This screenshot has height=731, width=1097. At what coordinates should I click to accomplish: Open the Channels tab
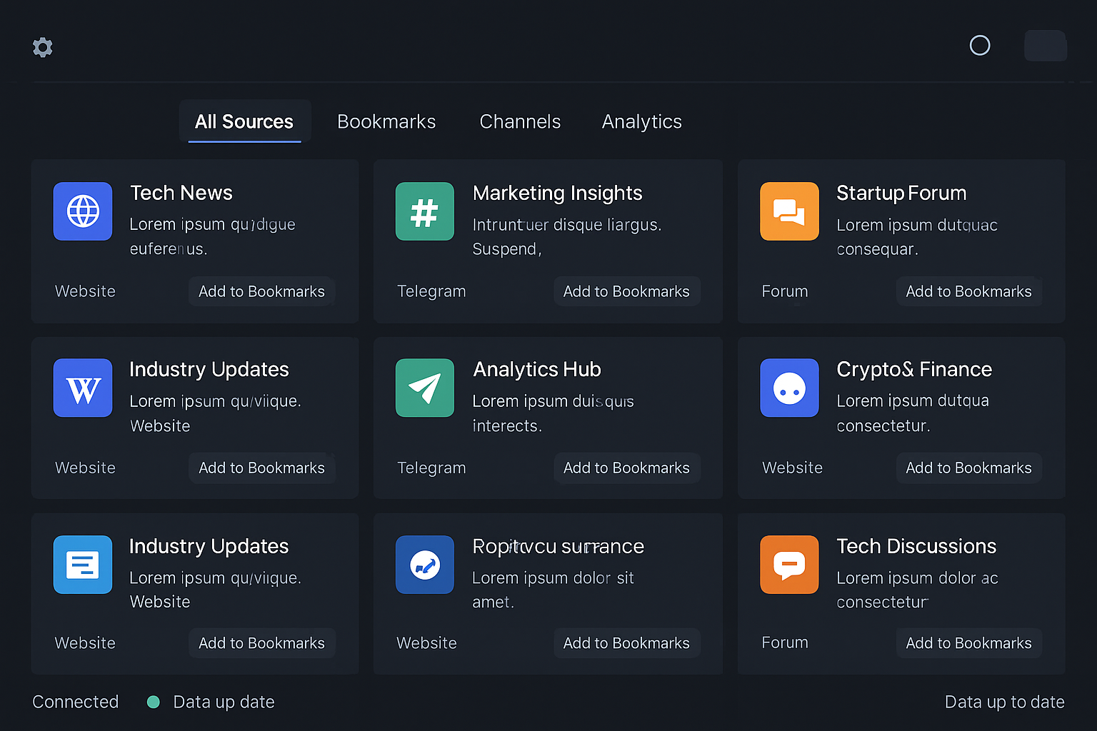[520, 121]
